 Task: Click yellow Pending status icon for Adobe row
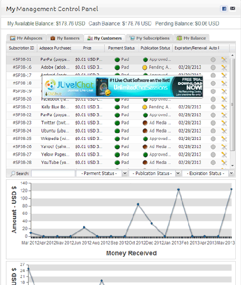[144, 68]
